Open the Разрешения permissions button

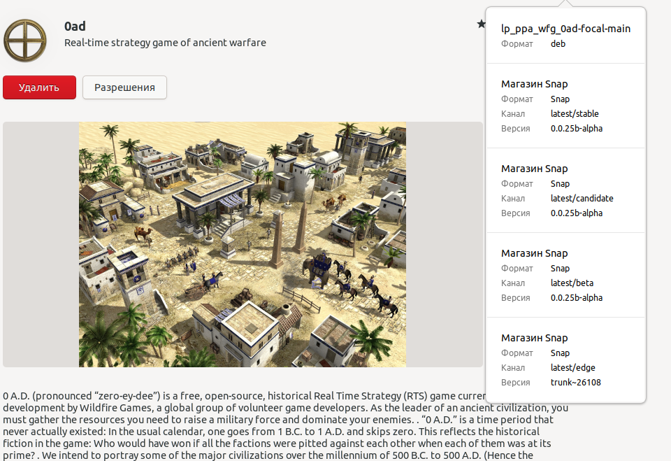point(124,87)
